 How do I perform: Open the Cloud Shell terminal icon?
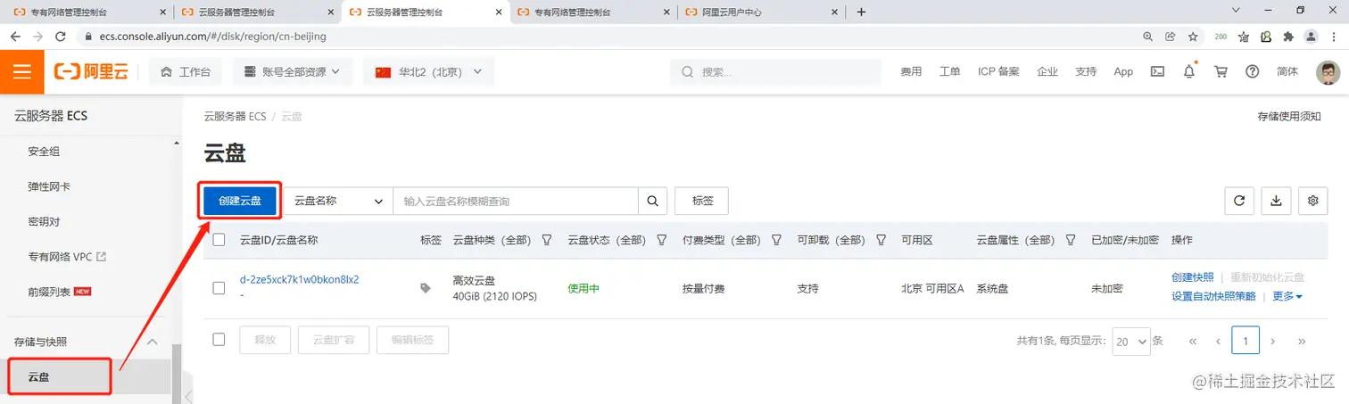point(1157,72)
